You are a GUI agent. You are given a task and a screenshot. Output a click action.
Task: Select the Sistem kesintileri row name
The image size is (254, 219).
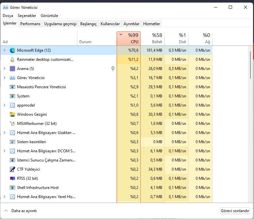[x=31, y=142]
